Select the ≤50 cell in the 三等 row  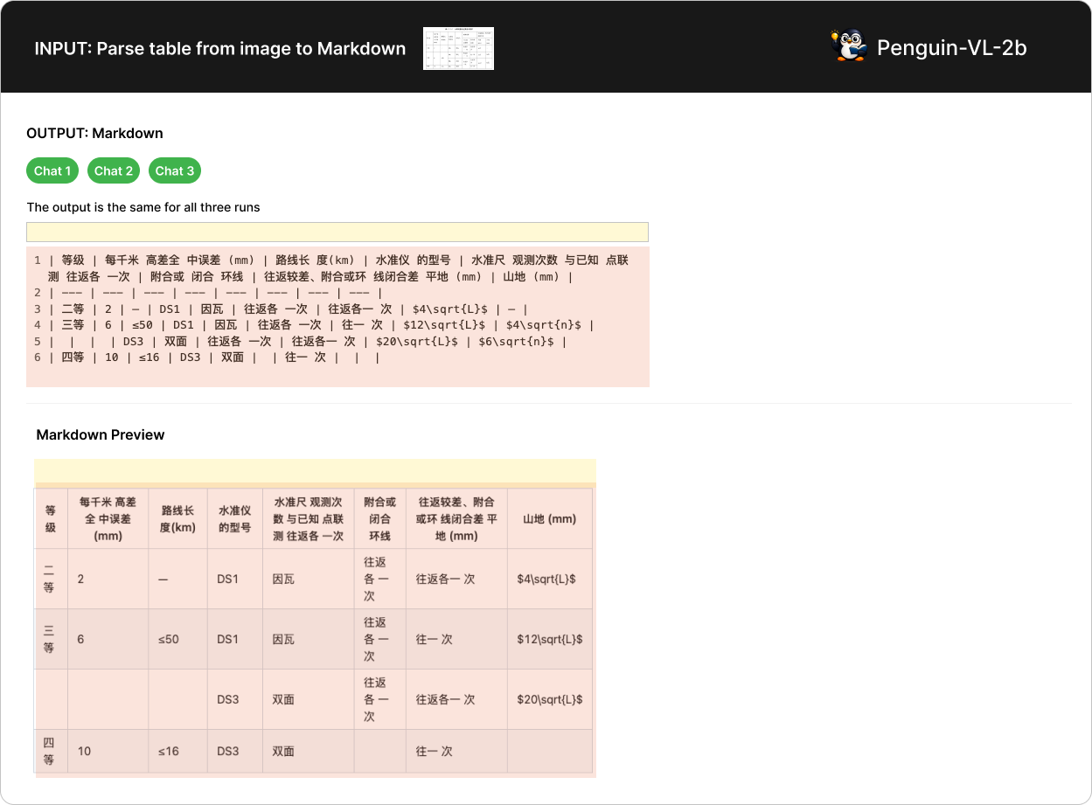(x=169, y=639)
